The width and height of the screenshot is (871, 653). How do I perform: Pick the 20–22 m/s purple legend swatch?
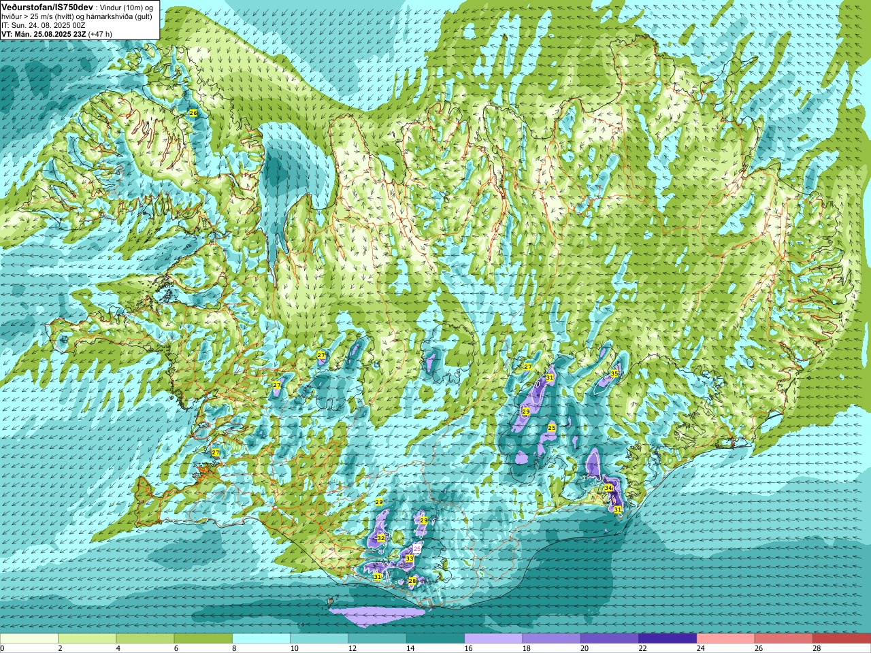pos(609,638)
